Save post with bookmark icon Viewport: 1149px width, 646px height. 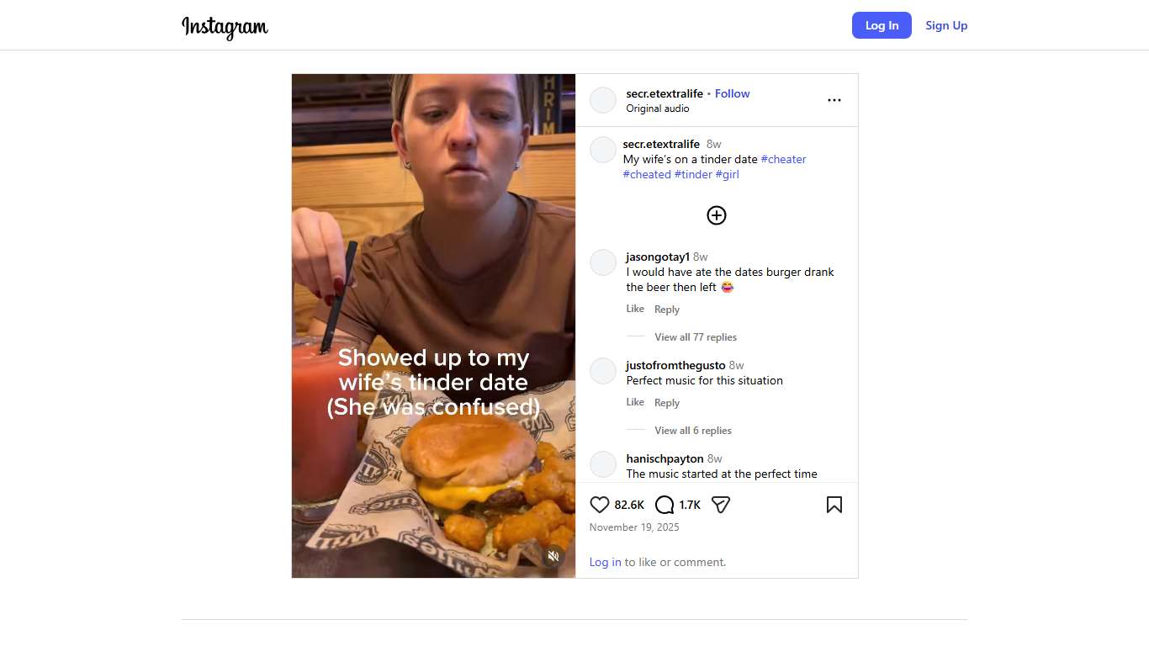(x=834, y=505)
